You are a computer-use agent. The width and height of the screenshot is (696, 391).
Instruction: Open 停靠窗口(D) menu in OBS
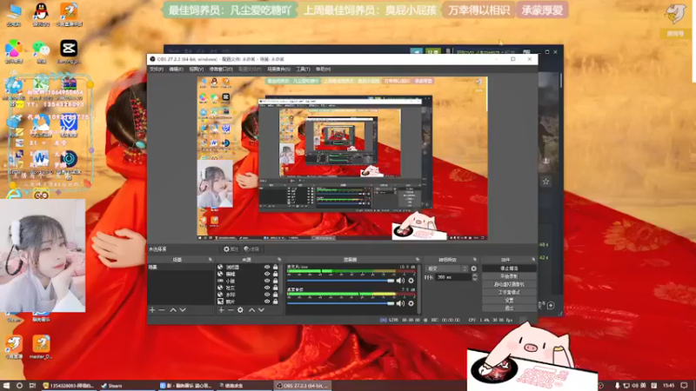221,70
